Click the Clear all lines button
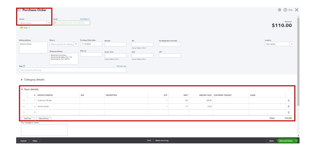This screenshot has height=148, width=330. click(x=44, y=119)
